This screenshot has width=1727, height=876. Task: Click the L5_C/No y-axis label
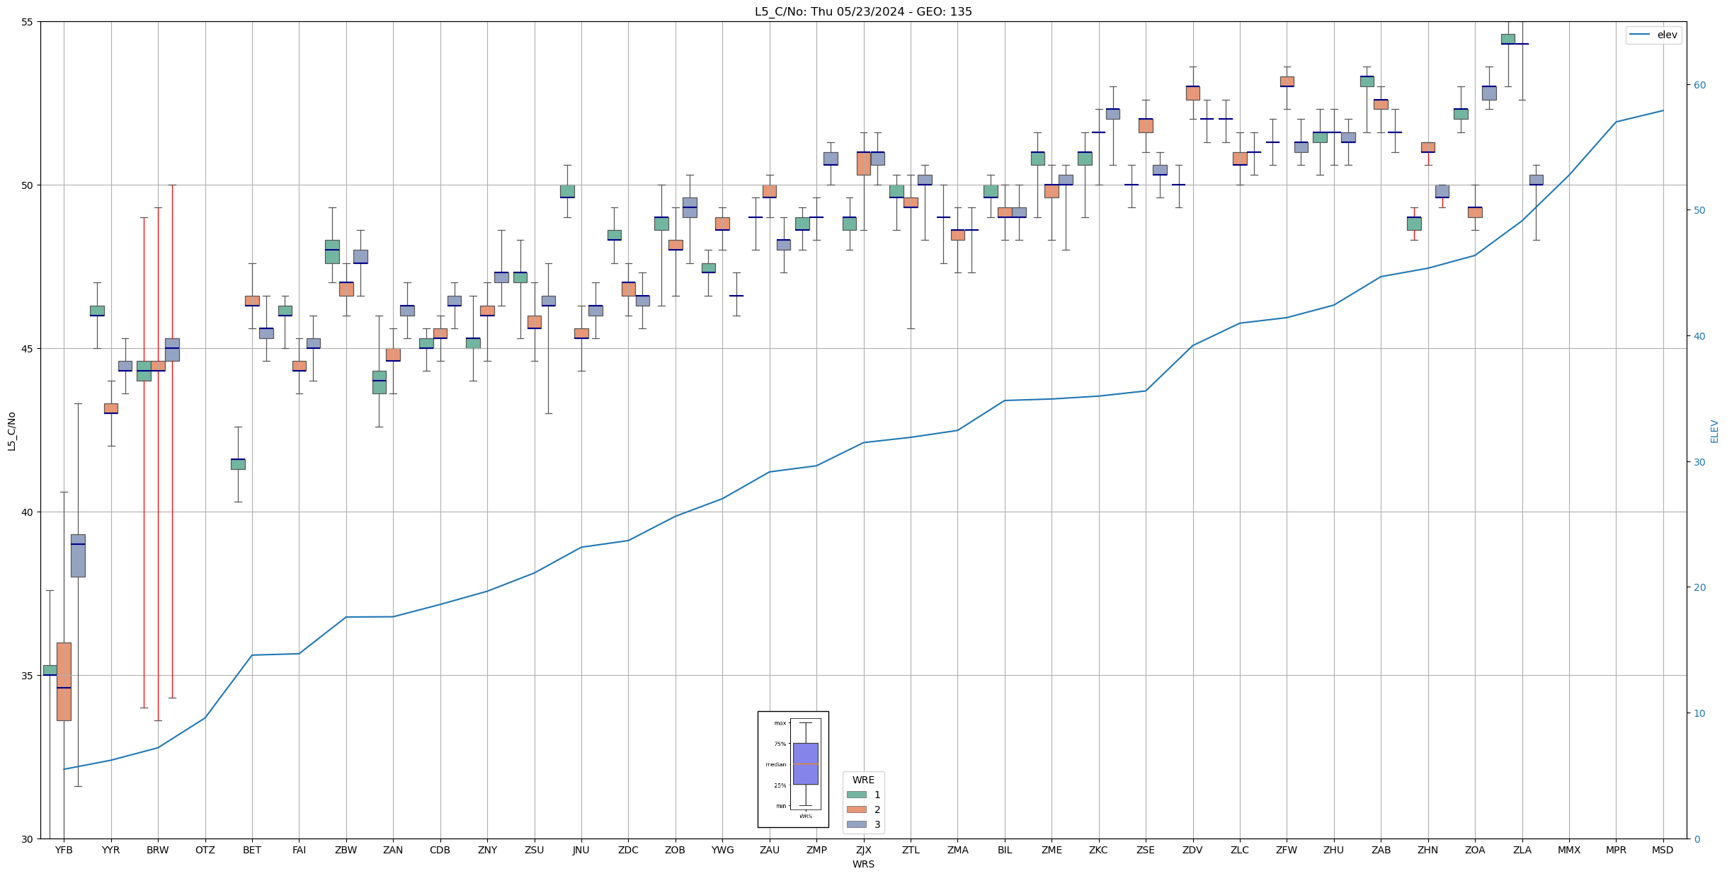(x=11, y=430)
